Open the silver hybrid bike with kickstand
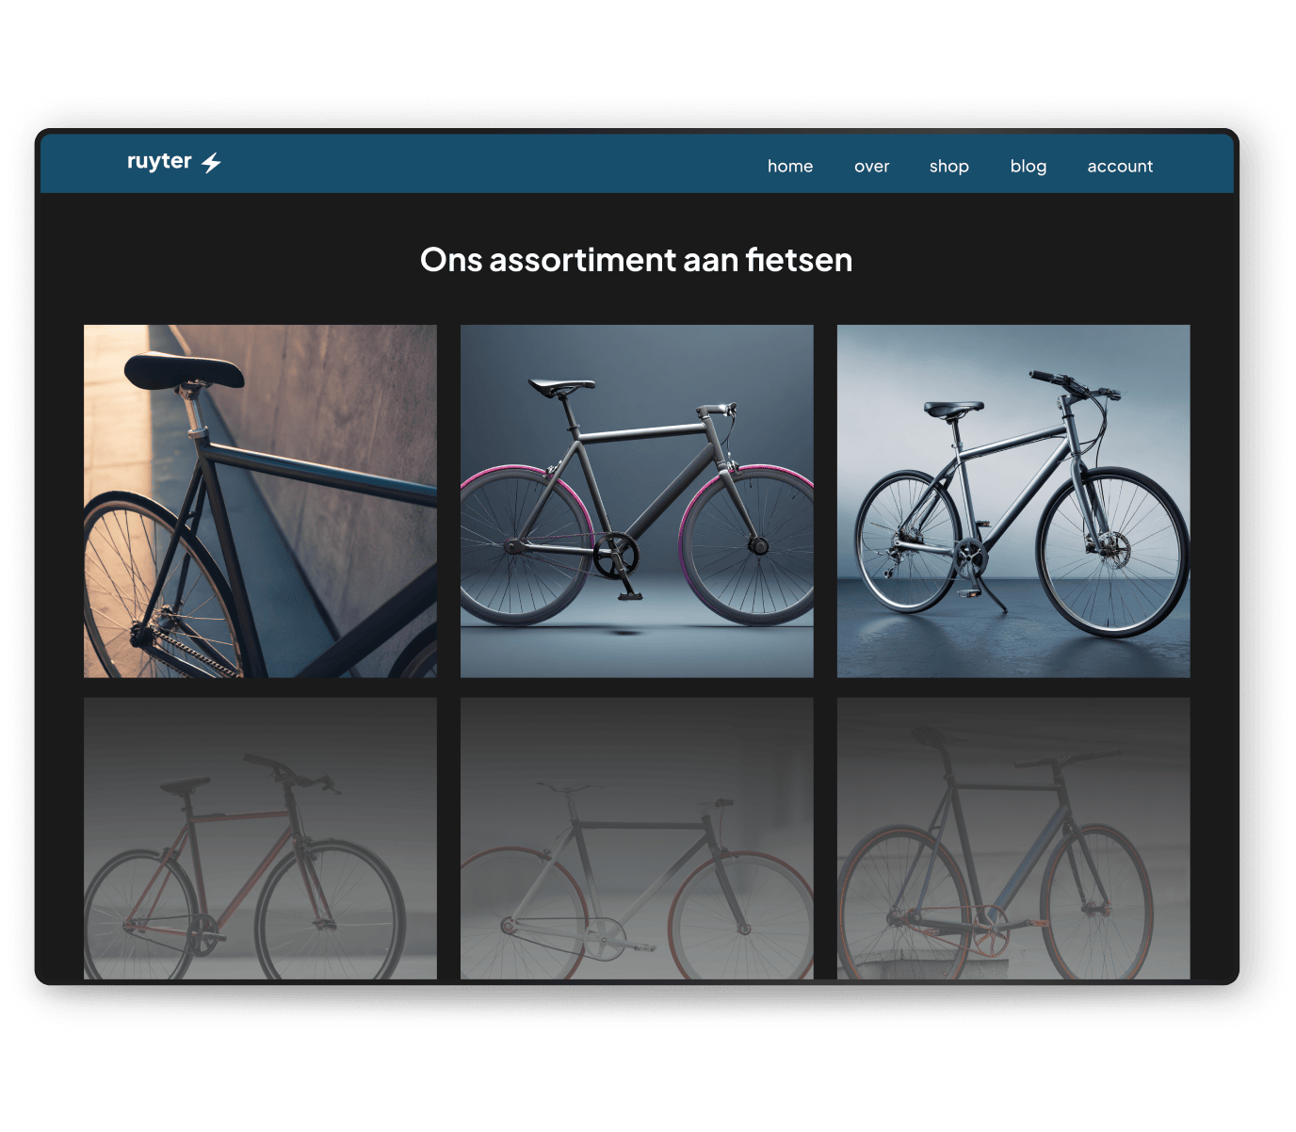 point(1013,501)
